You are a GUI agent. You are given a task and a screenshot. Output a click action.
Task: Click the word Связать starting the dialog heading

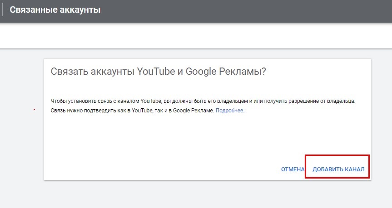click(69, 71)
